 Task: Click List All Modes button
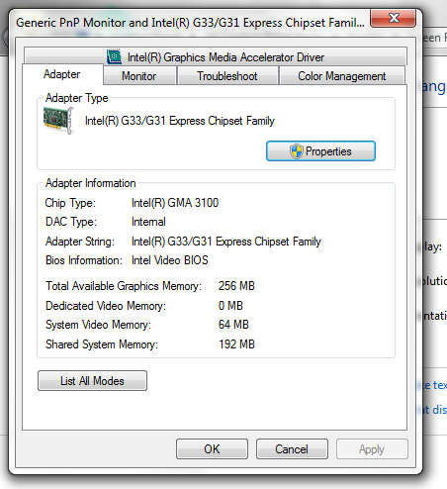click(92, 381)
